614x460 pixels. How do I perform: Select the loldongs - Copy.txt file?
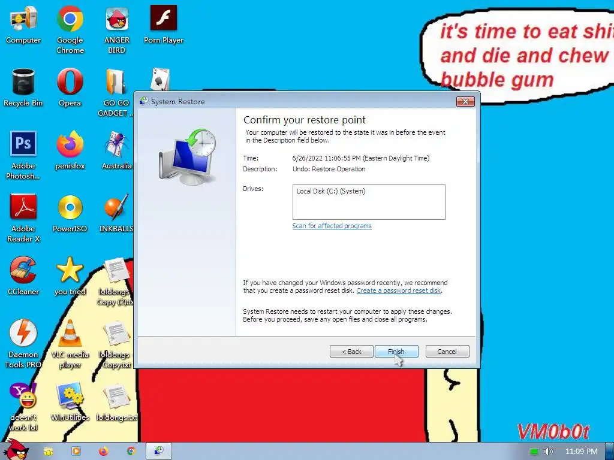click(x=116, y=344)
